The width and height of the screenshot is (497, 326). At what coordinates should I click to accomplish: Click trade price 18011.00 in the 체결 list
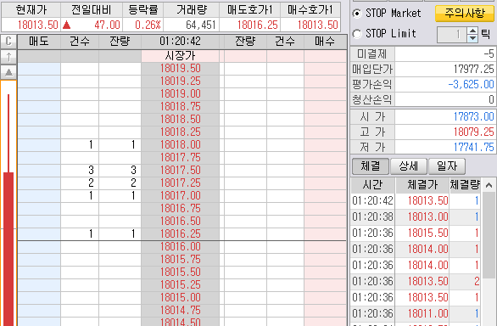427,314
